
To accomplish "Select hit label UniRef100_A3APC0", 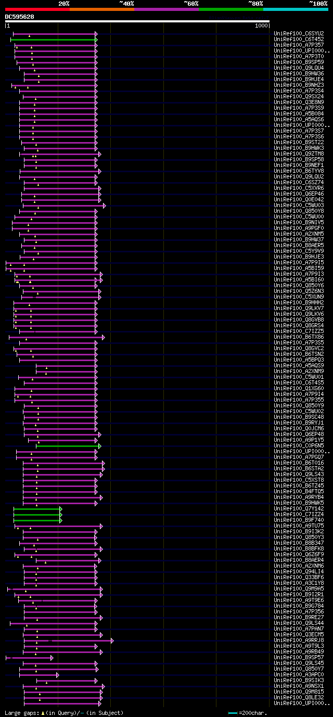I will pyautogui.click(x=299, y=674).
